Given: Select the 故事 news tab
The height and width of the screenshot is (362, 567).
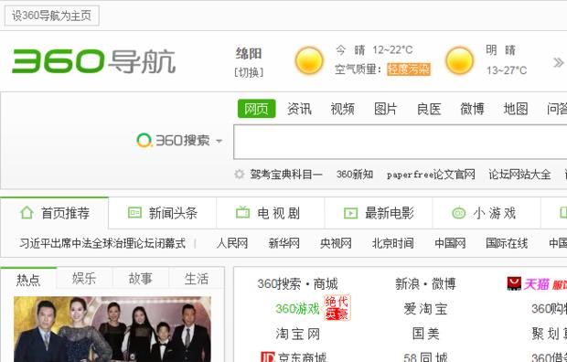Looking at the screenshot, I should coord(140,279).
